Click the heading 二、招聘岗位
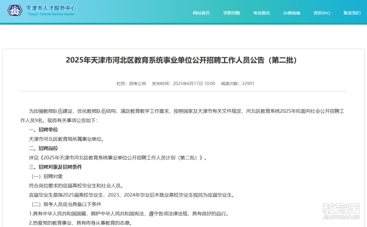This screenshot has width=367, height=227. pos(43,148)
